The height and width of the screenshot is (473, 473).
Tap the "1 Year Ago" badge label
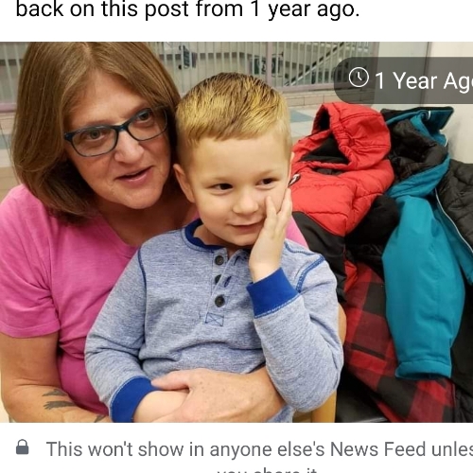424,80
